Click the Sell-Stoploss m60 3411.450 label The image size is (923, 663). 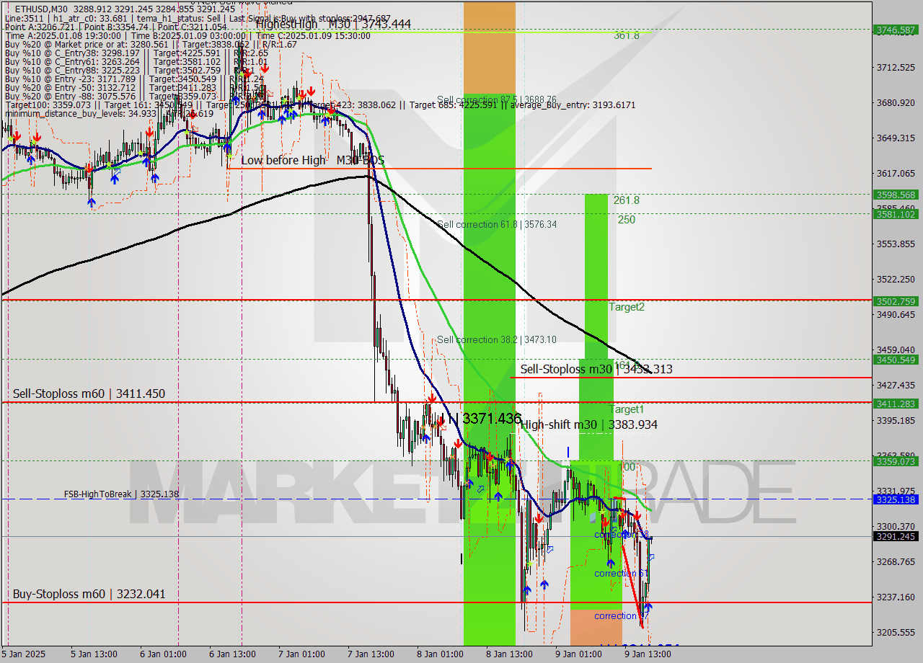(89, 393)
